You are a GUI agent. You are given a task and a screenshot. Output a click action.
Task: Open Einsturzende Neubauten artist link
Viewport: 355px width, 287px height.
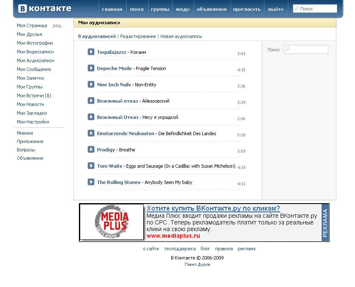[x=126, y=133]
